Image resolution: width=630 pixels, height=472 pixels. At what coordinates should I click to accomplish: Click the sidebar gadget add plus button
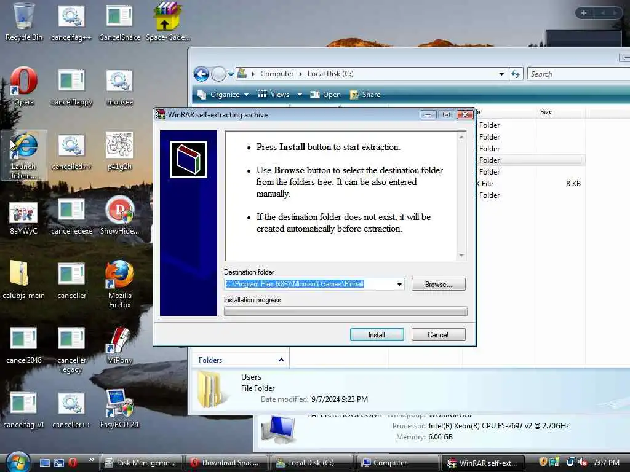click(x=584, y=13)
